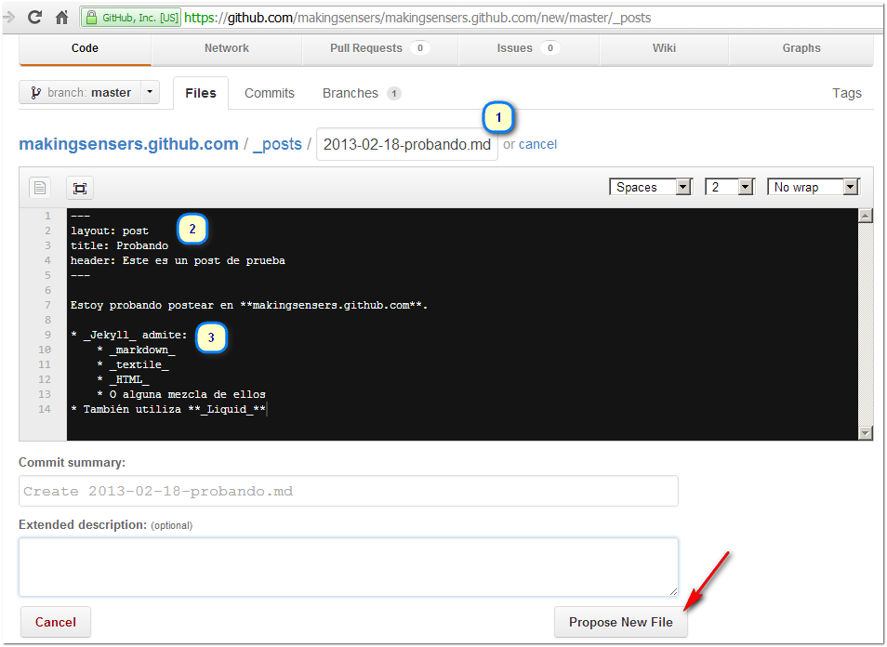Viewport: 887px width, 647px height.
Task: Click the 'O alguna mezcla de ellos' line
Action: coord(181,394)
